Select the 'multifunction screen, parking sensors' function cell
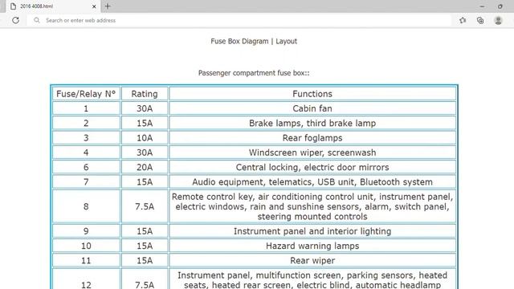This screenshot has height=289, width=514. 312,279
